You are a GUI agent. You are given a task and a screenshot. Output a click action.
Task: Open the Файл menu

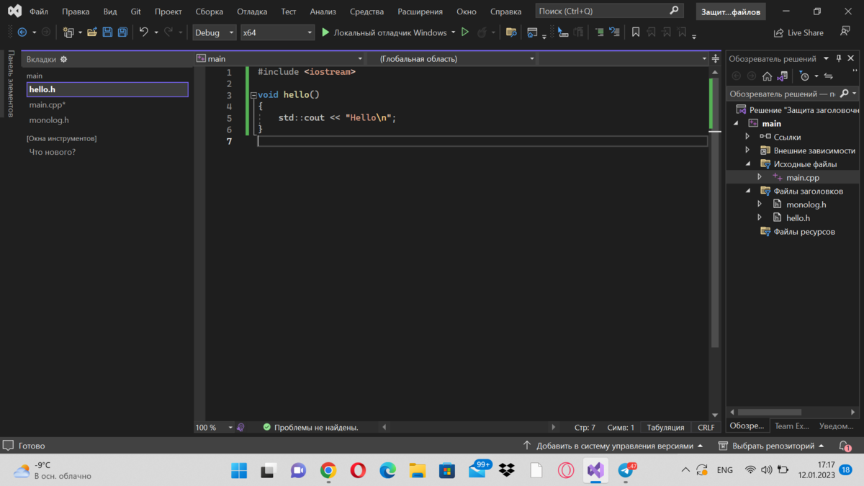tap(39, 12)
